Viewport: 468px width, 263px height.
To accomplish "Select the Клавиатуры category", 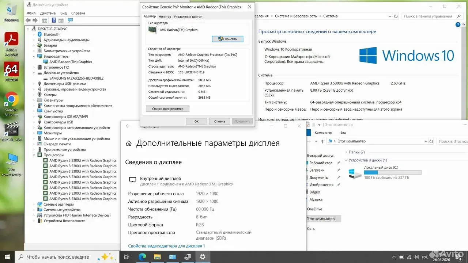I will point(53,100).
